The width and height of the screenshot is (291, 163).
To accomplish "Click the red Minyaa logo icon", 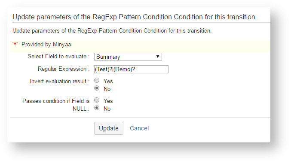I will pyautogui.click(x=15, y=44).
